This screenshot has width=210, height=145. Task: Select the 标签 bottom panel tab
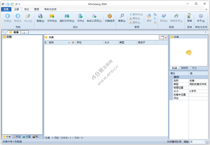(17, 137)
